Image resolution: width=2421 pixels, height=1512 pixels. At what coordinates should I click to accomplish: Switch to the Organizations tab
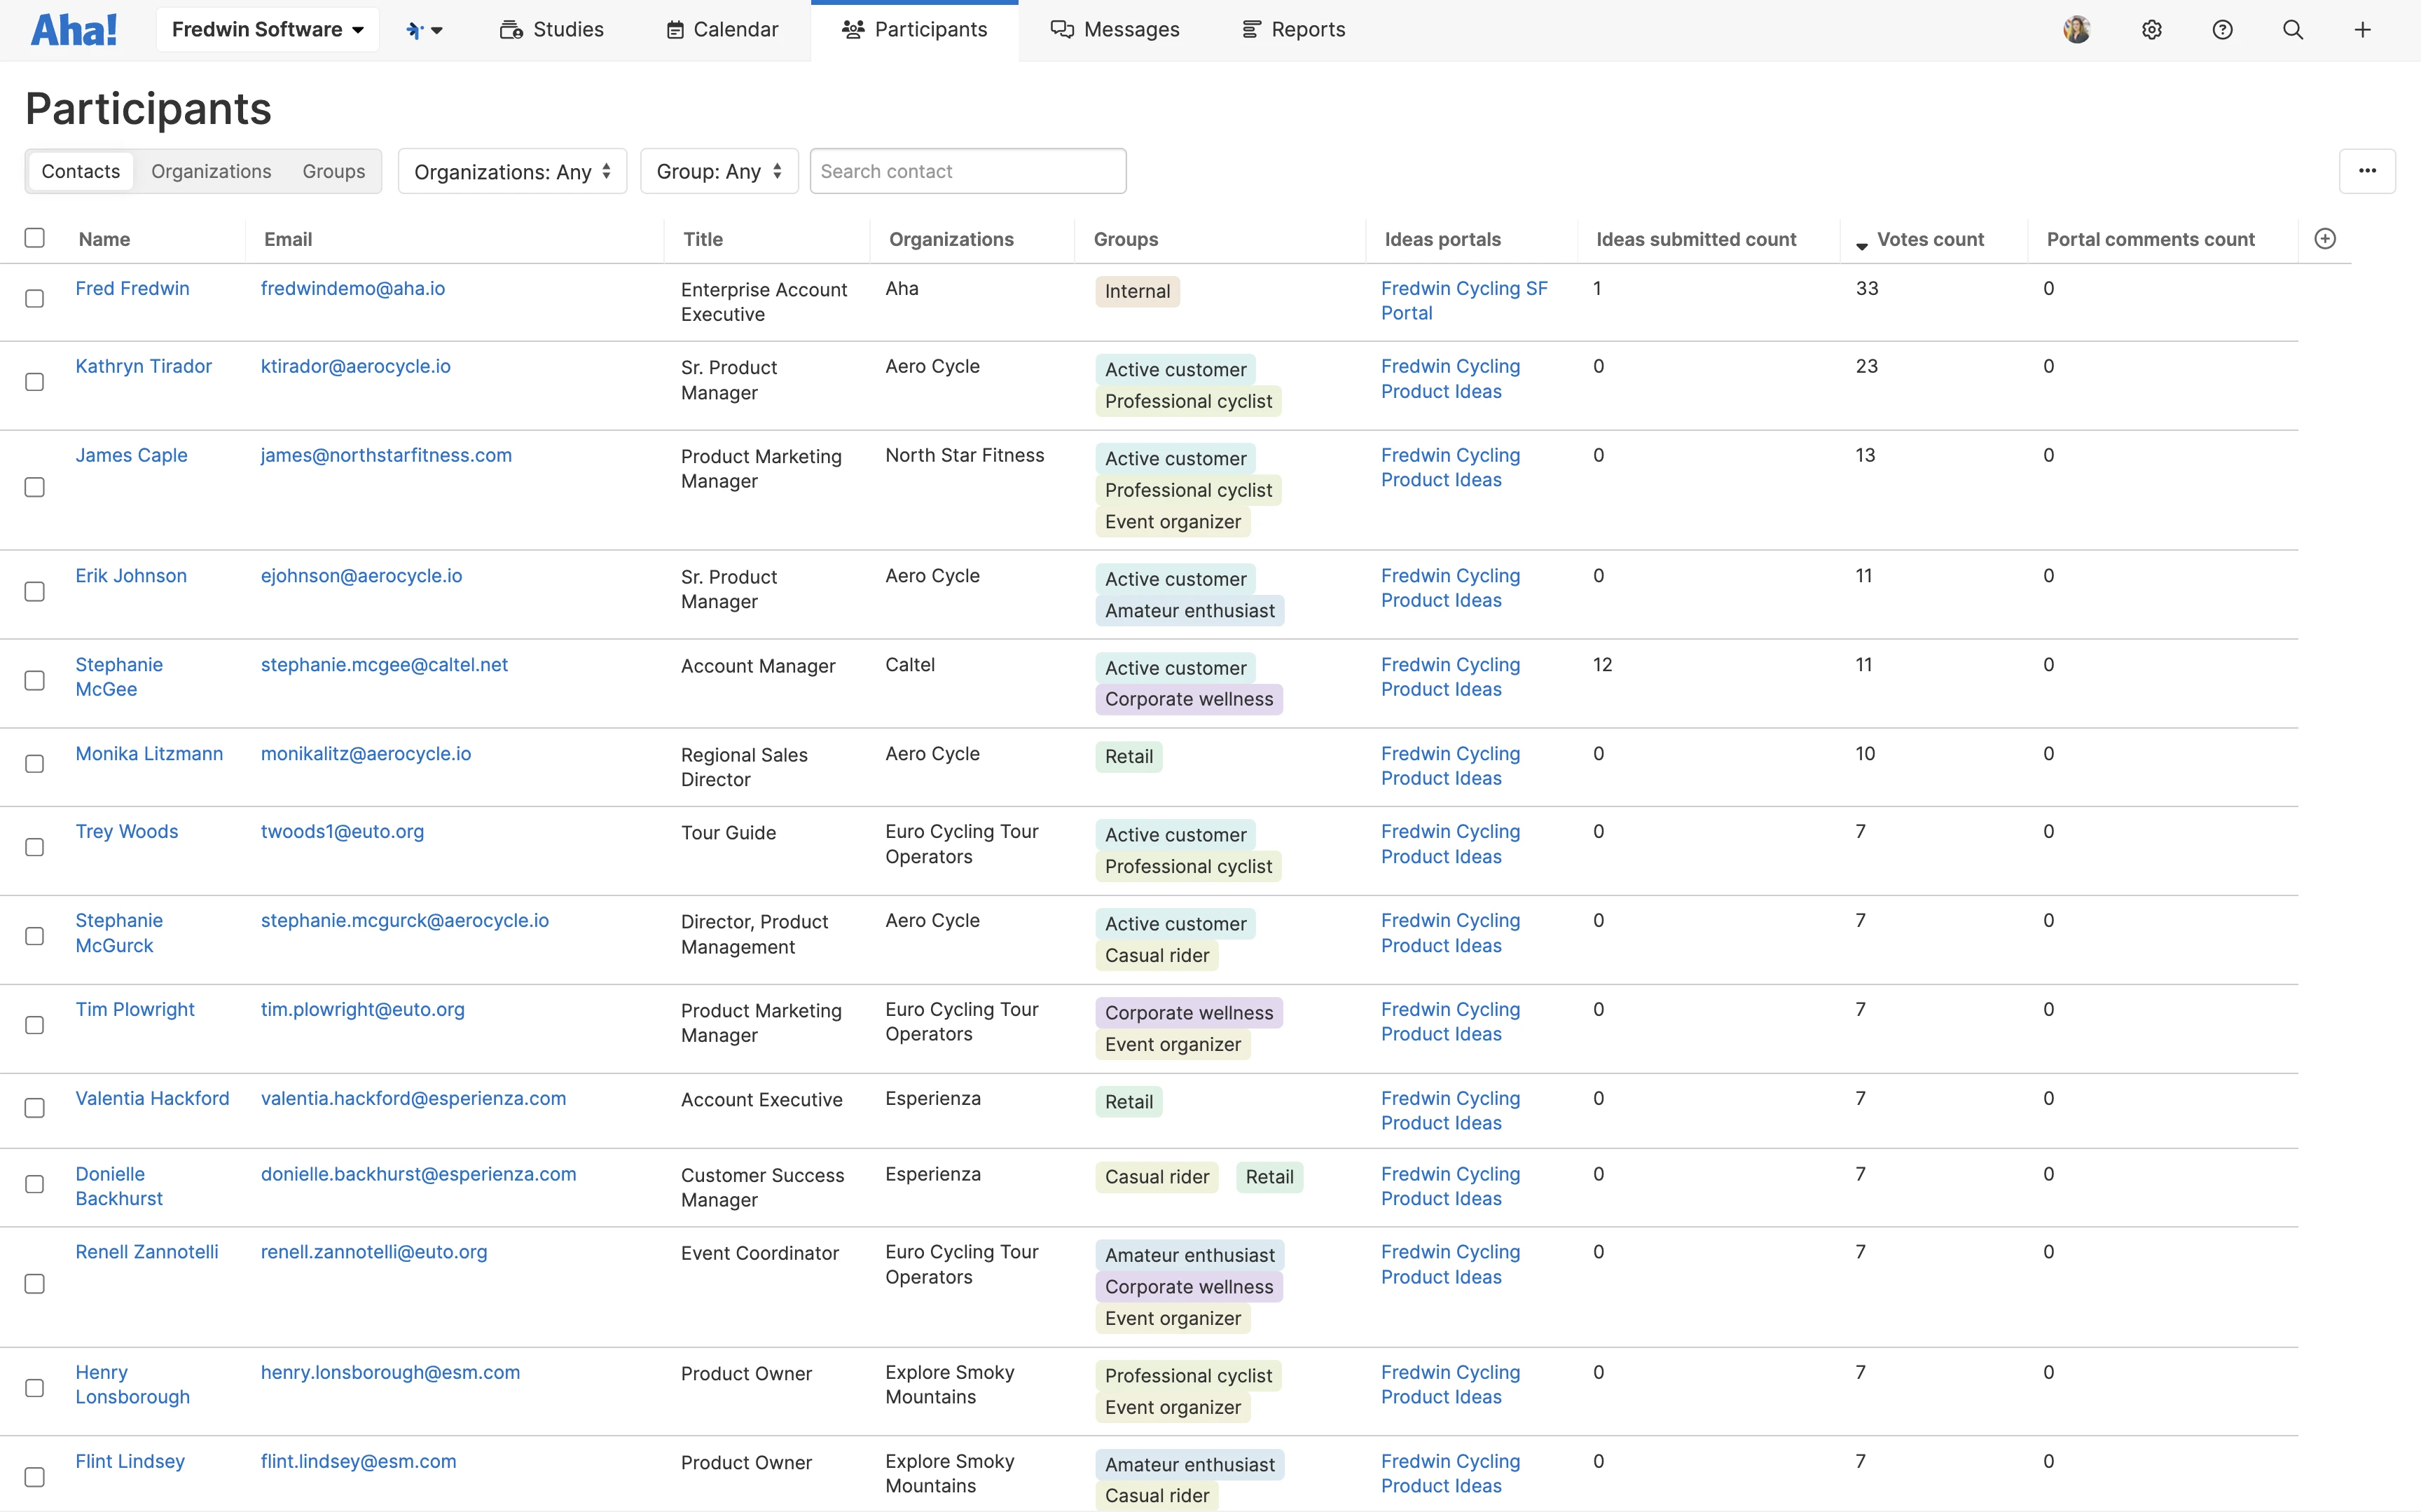[211, 171]
